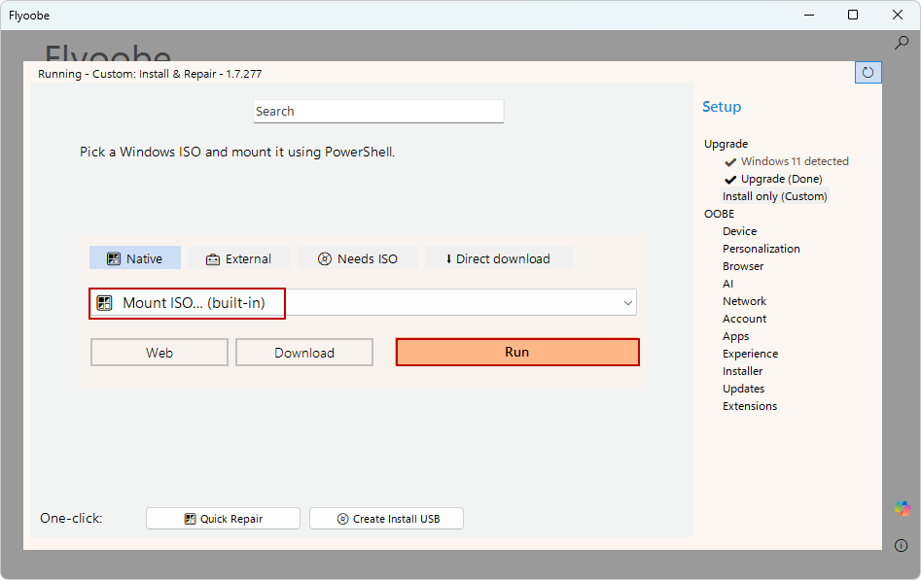Open the Device setup section
Image resolution: width=921 pixels, height=580 pixels.
739,231
